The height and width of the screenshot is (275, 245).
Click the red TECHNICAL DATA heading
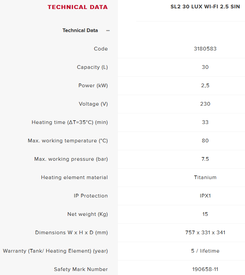pyautogui.click(x=78, y=7)
